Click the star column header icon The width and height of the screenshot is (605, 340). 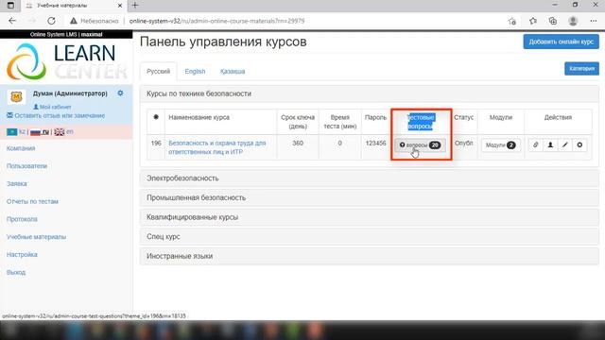click(x=156, y=117)
